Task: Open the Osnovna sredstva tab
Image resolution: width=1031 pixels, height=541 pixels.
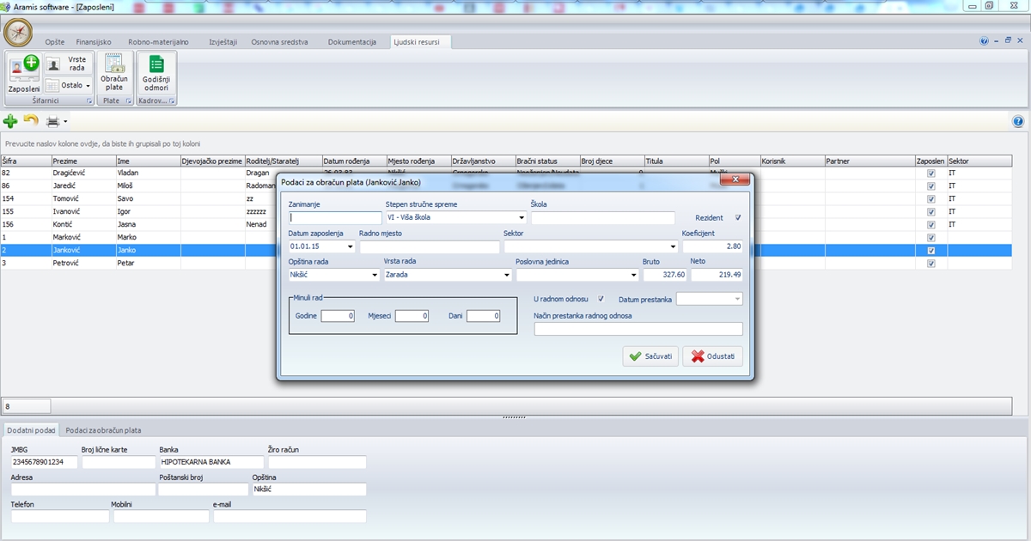Action: coord(279,41)
